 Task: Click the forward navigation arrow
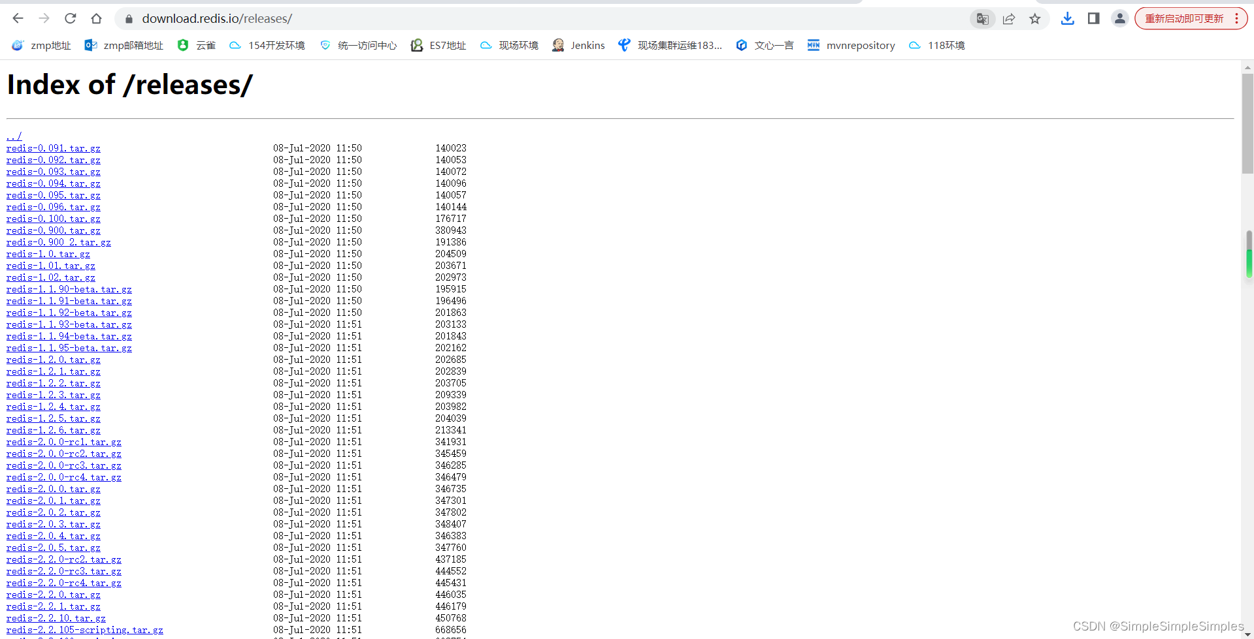44,18
